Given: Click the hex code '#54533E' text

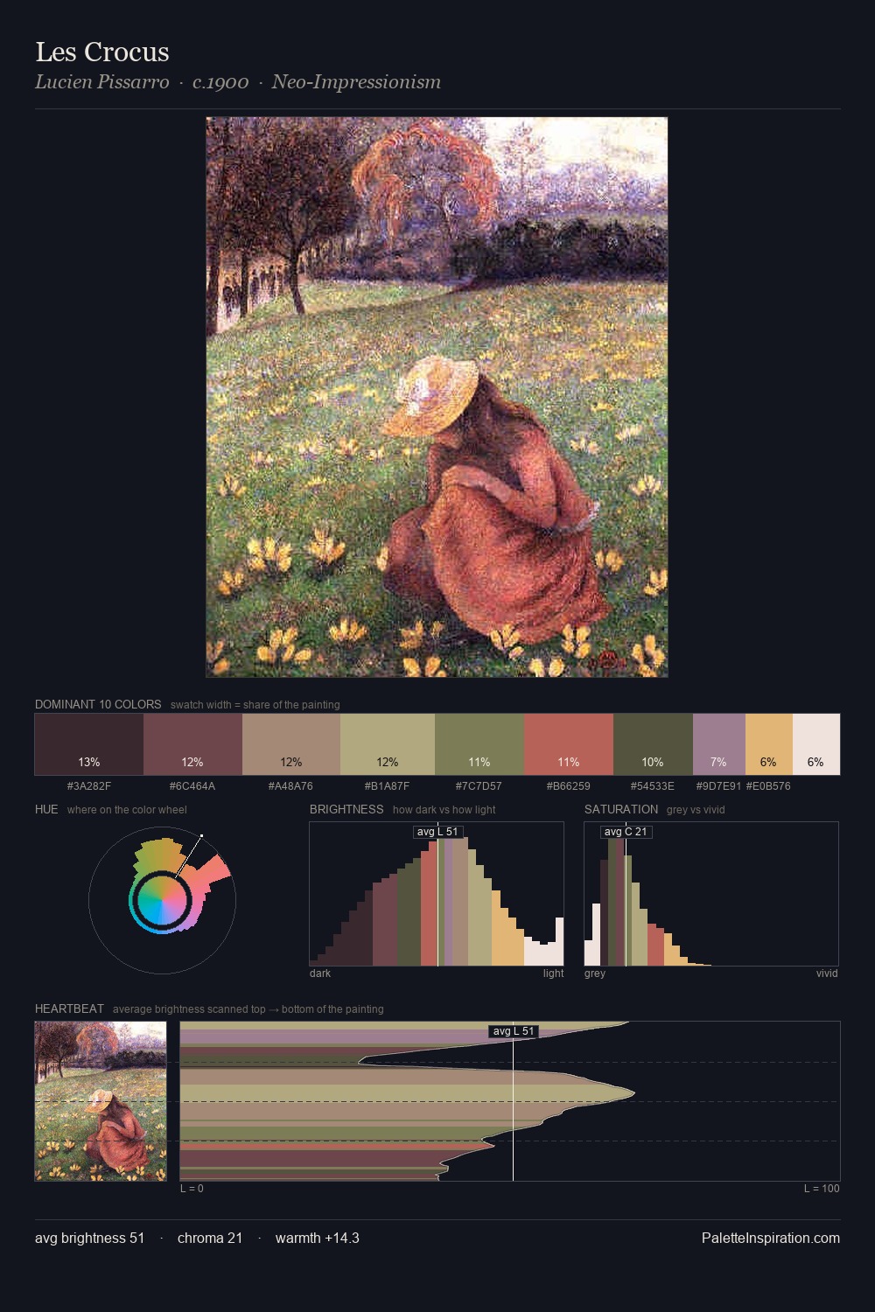Looking at the screenshot, I should tap(653, 785).
